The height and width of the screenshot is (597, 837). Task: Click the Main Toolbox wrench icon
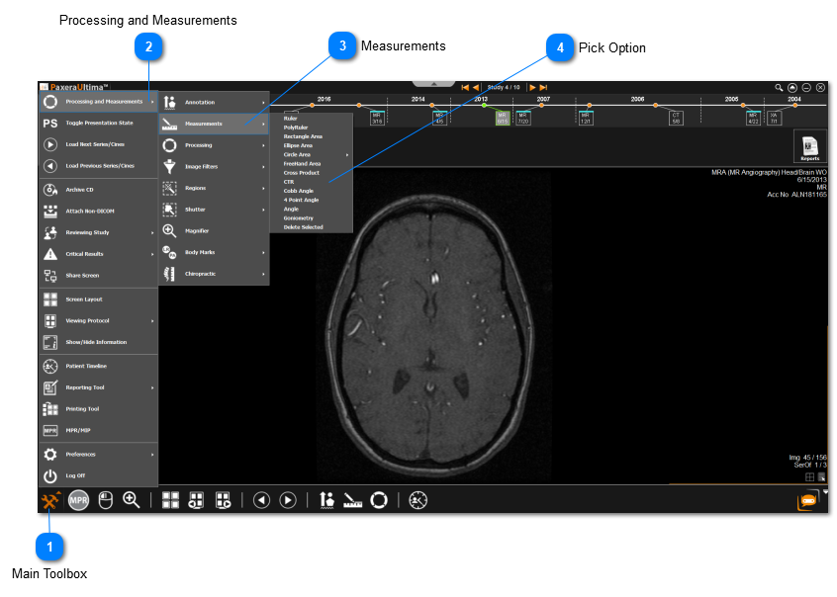pyautogui.click(x=50, y=501)
